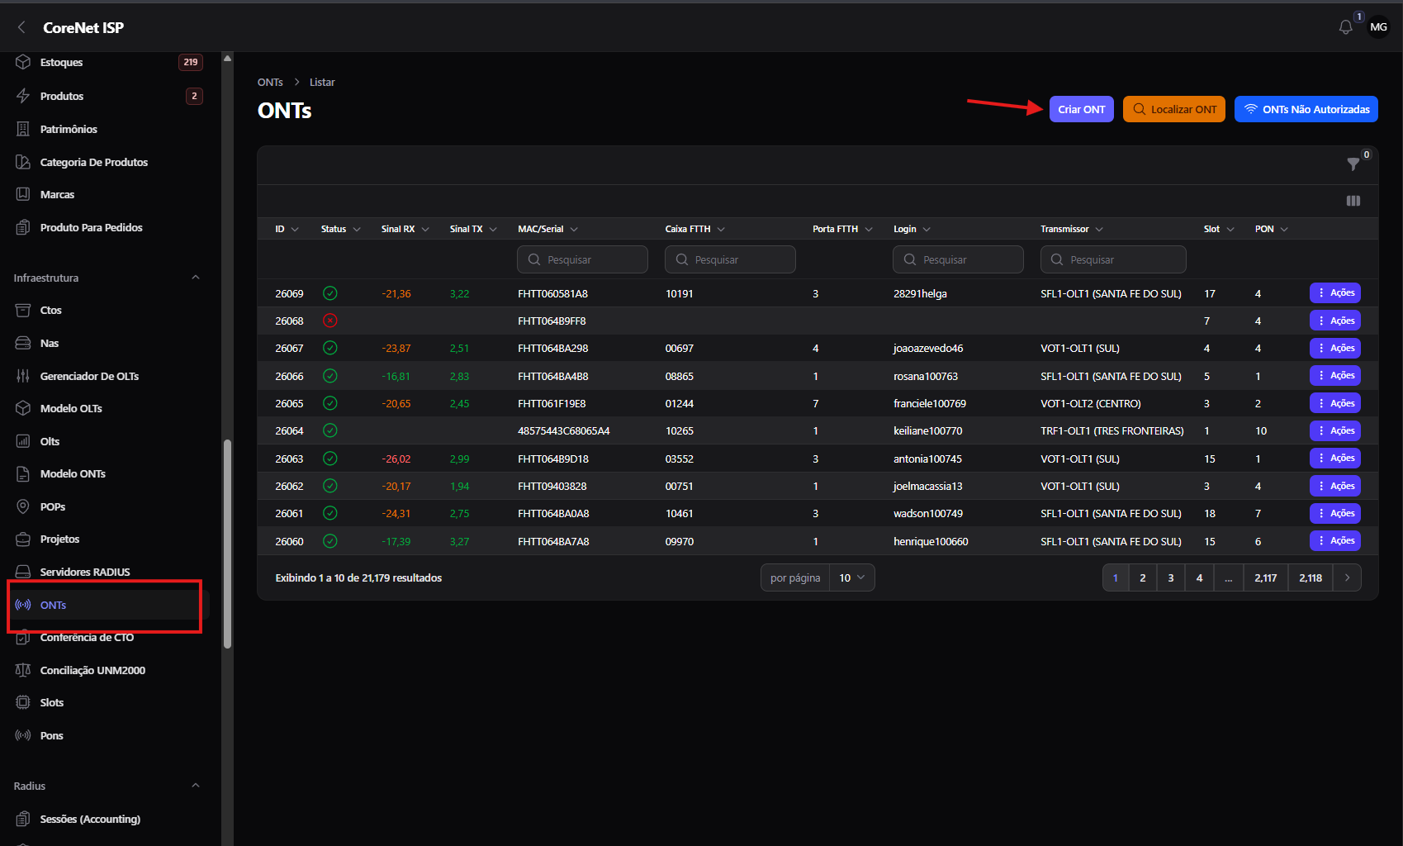This screenshot has height=846, width=1403.
Task: Open Ações for ONT 26069
Action: click(x=1334, y=293)
